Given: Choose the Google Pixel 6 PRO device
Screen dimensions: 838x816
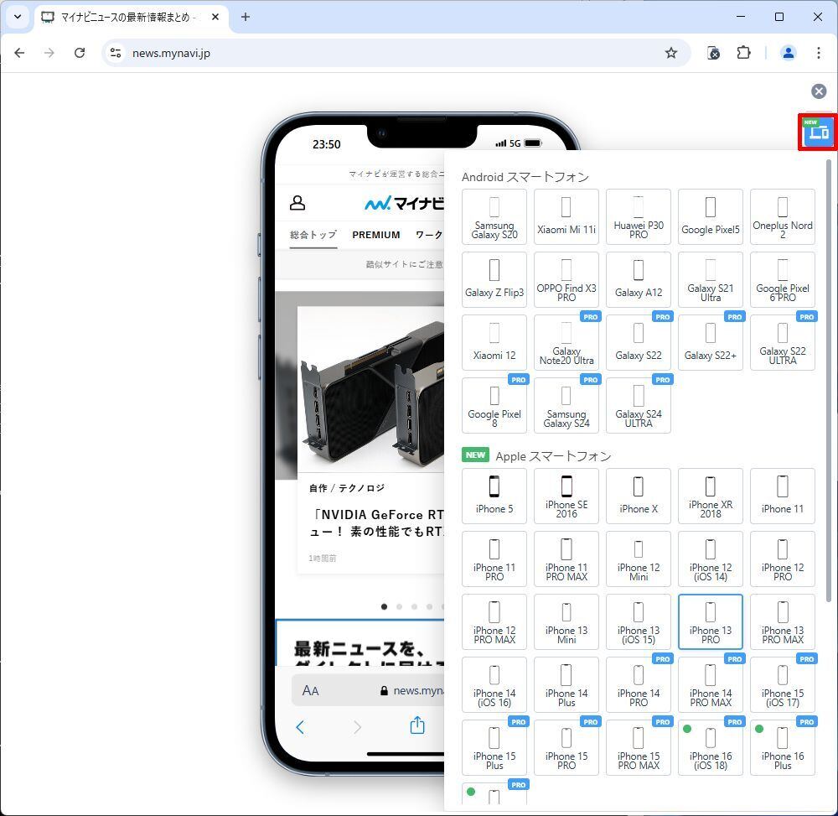Looking at the screenshot, I should 783,279.
